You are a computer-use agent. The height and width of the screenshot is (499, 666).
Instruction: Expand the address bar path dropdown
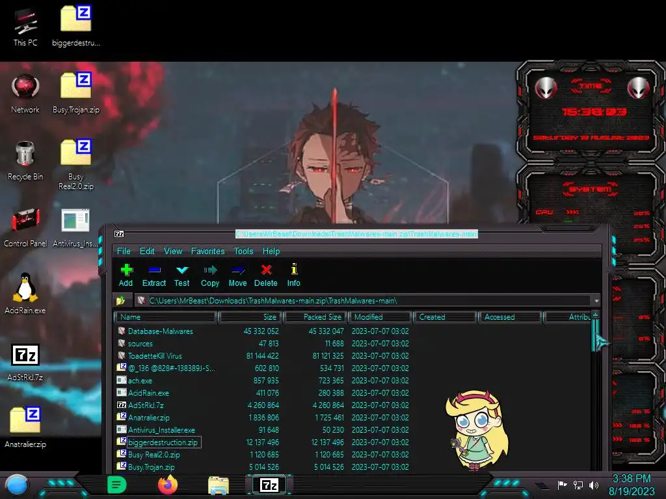(x=596, y=300)
